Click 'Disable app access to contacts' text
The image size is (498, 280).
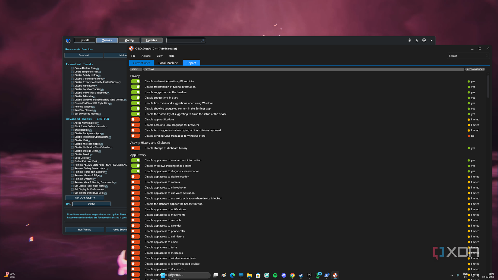163,220
